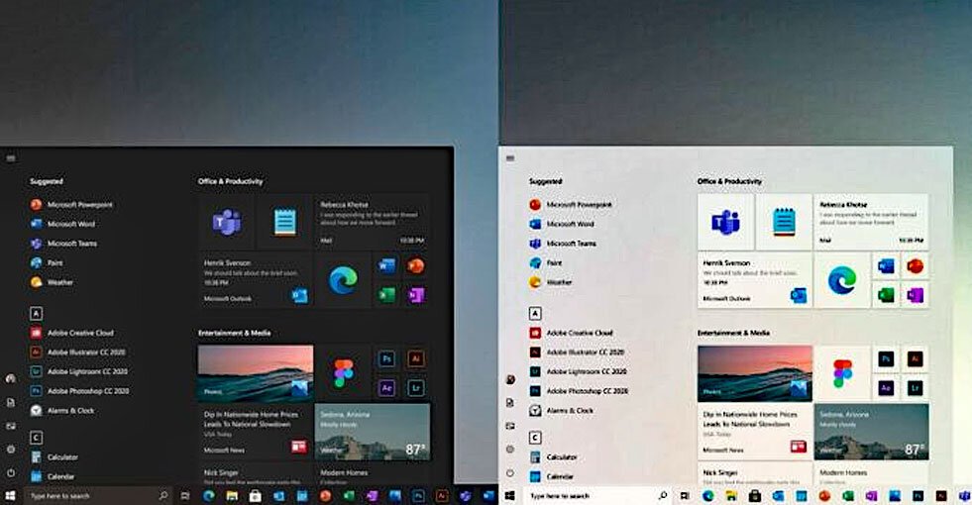Image resolution: width=972 pixels, height=505 pixels.
Task: Click the Power icon in dark Start menu sidebar
Action: tap(11, 472)
